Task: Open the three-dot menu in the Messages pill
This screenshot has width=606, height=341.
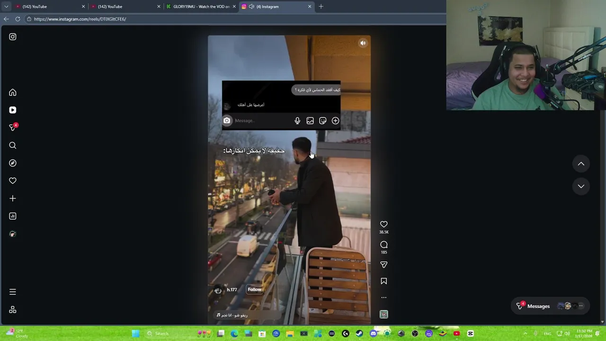Action: coord(581,306)
